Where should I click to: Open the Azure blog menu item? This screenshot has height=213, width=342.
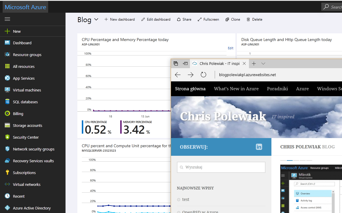click(302, 89)
